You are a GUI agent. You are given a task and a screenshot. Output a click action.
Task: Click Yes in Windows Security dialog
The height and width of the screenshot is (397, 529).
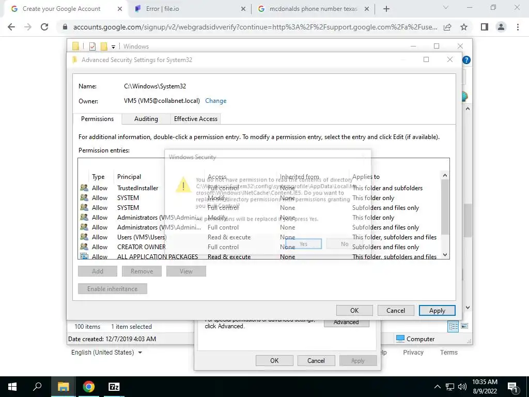(x=303, y=244)
